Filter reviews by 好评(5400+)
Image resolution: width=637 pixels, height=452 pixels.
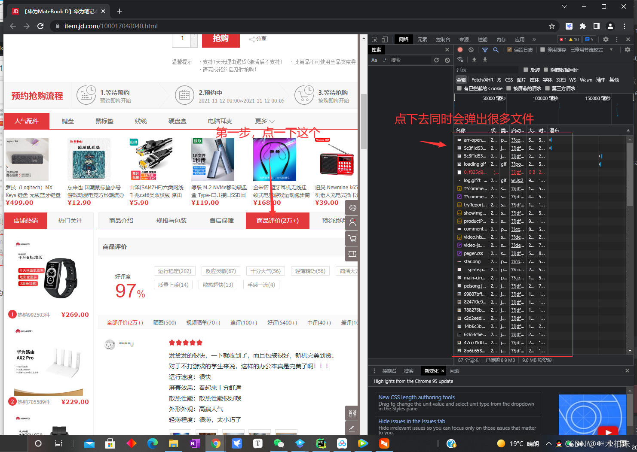tap(282, 322)
